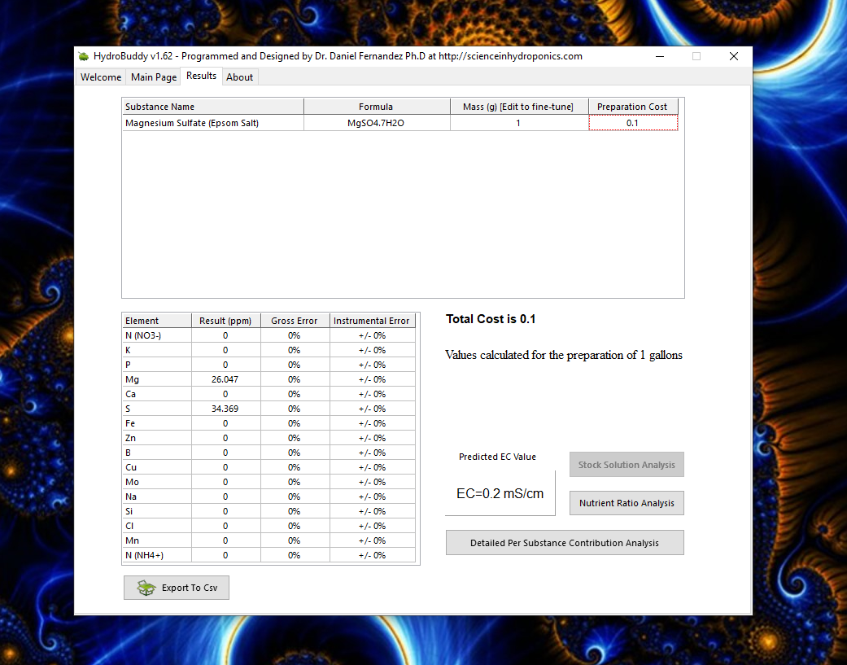This screenshot has width=847, height=665.
Task: Click Stock Solution Analysis button
Action: (x=627, y=465)
